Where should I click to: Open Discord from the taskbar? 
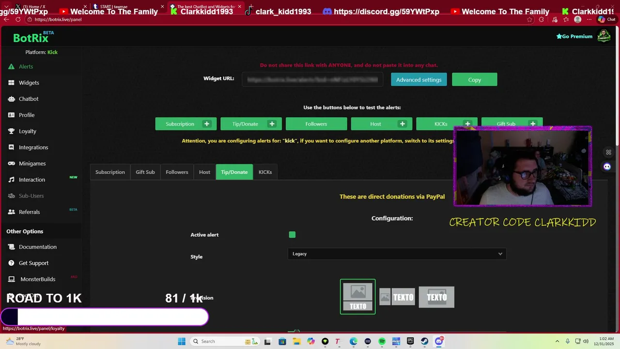(439, 341)
